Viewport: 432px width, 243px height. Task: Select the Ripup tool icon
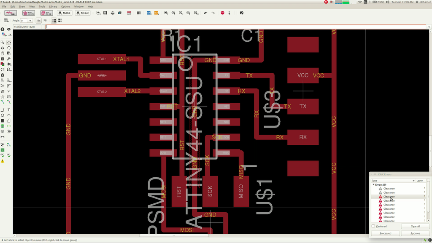pyautogui.click(x=9, y=102)
